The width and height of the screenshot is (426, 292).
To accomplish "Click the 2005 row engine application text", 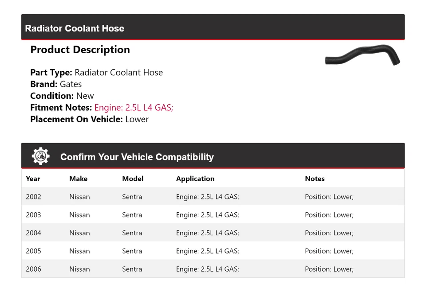I will click(x=207, y=251).
